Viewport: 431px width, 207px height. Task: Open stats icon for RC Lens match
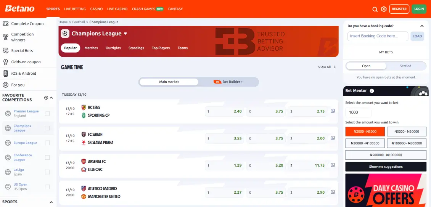tap(333, 111)
